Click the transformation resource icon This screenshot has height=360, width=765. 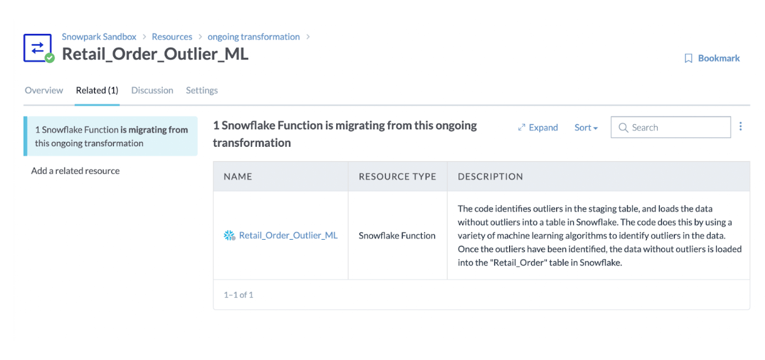[x=37, y=47]
